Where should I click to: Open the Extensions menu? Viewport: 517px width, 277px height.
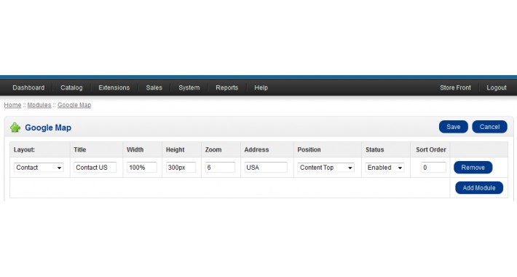[x=114, y=87]
